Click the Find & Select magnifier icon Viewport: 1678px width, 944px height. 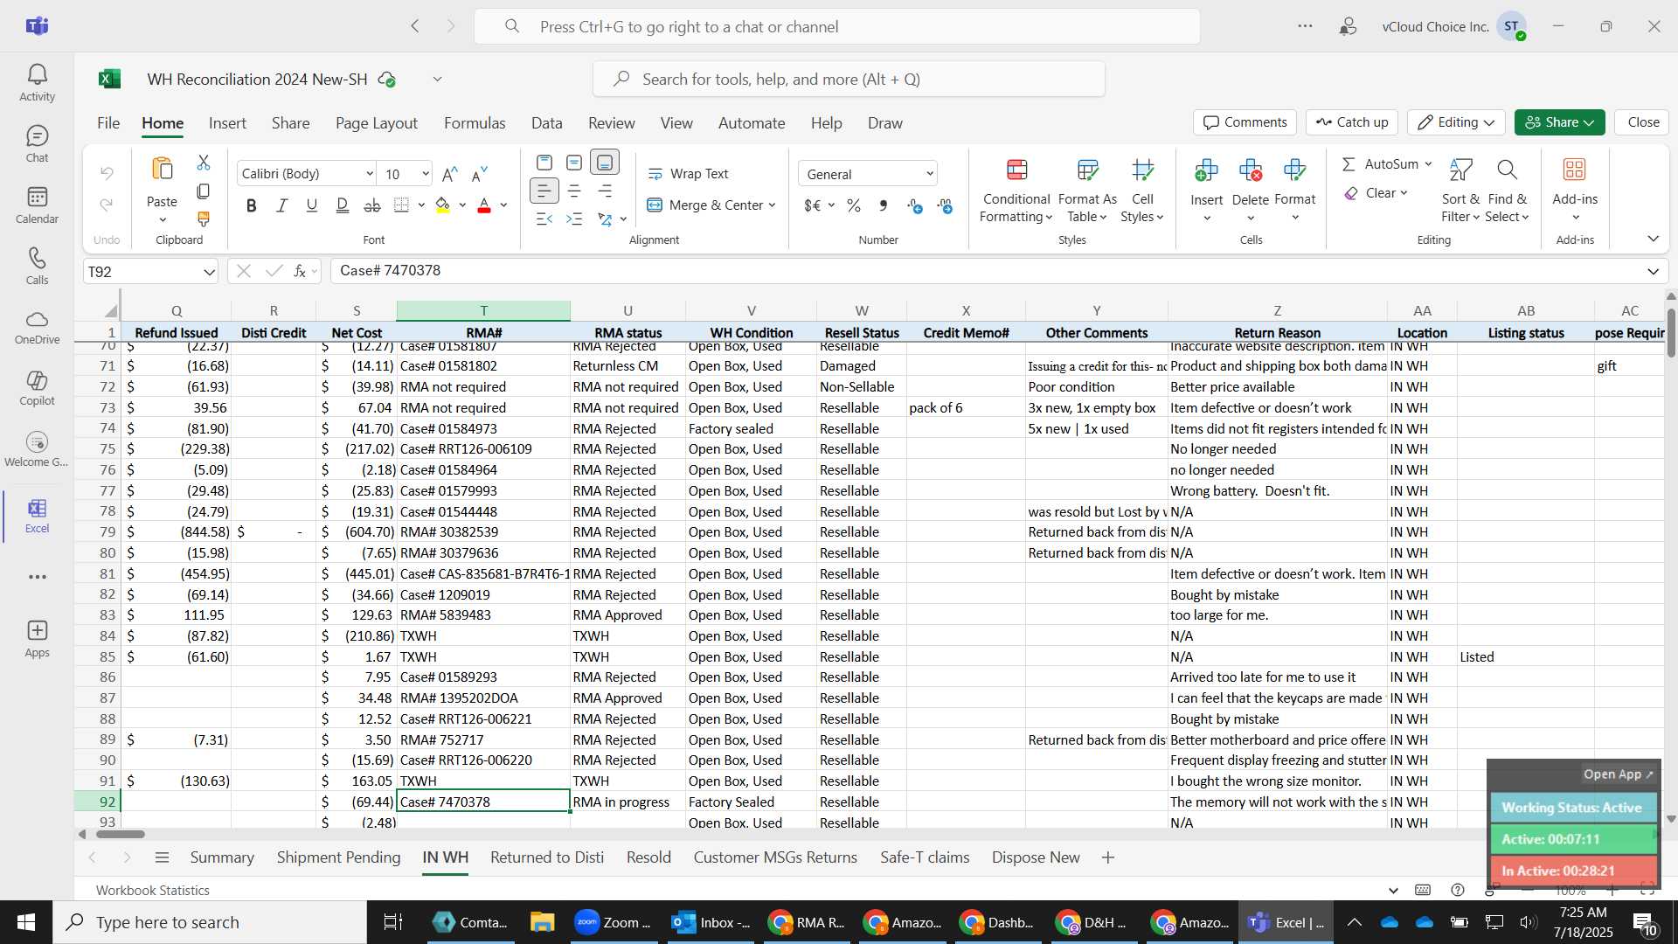(x=1507, y=170)
